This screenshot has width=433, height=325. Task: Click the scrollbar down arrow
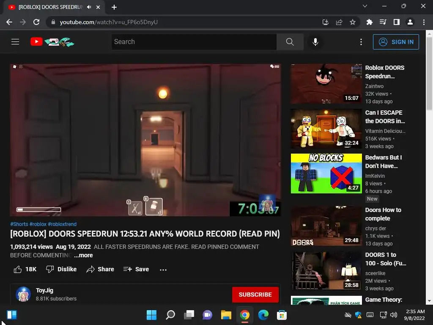click(429, 301)
